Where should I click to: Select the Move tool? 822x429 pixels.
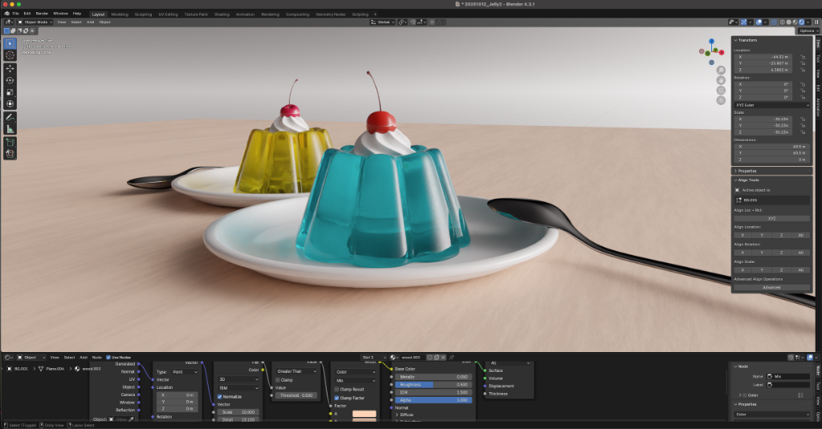tap(10, 69)
